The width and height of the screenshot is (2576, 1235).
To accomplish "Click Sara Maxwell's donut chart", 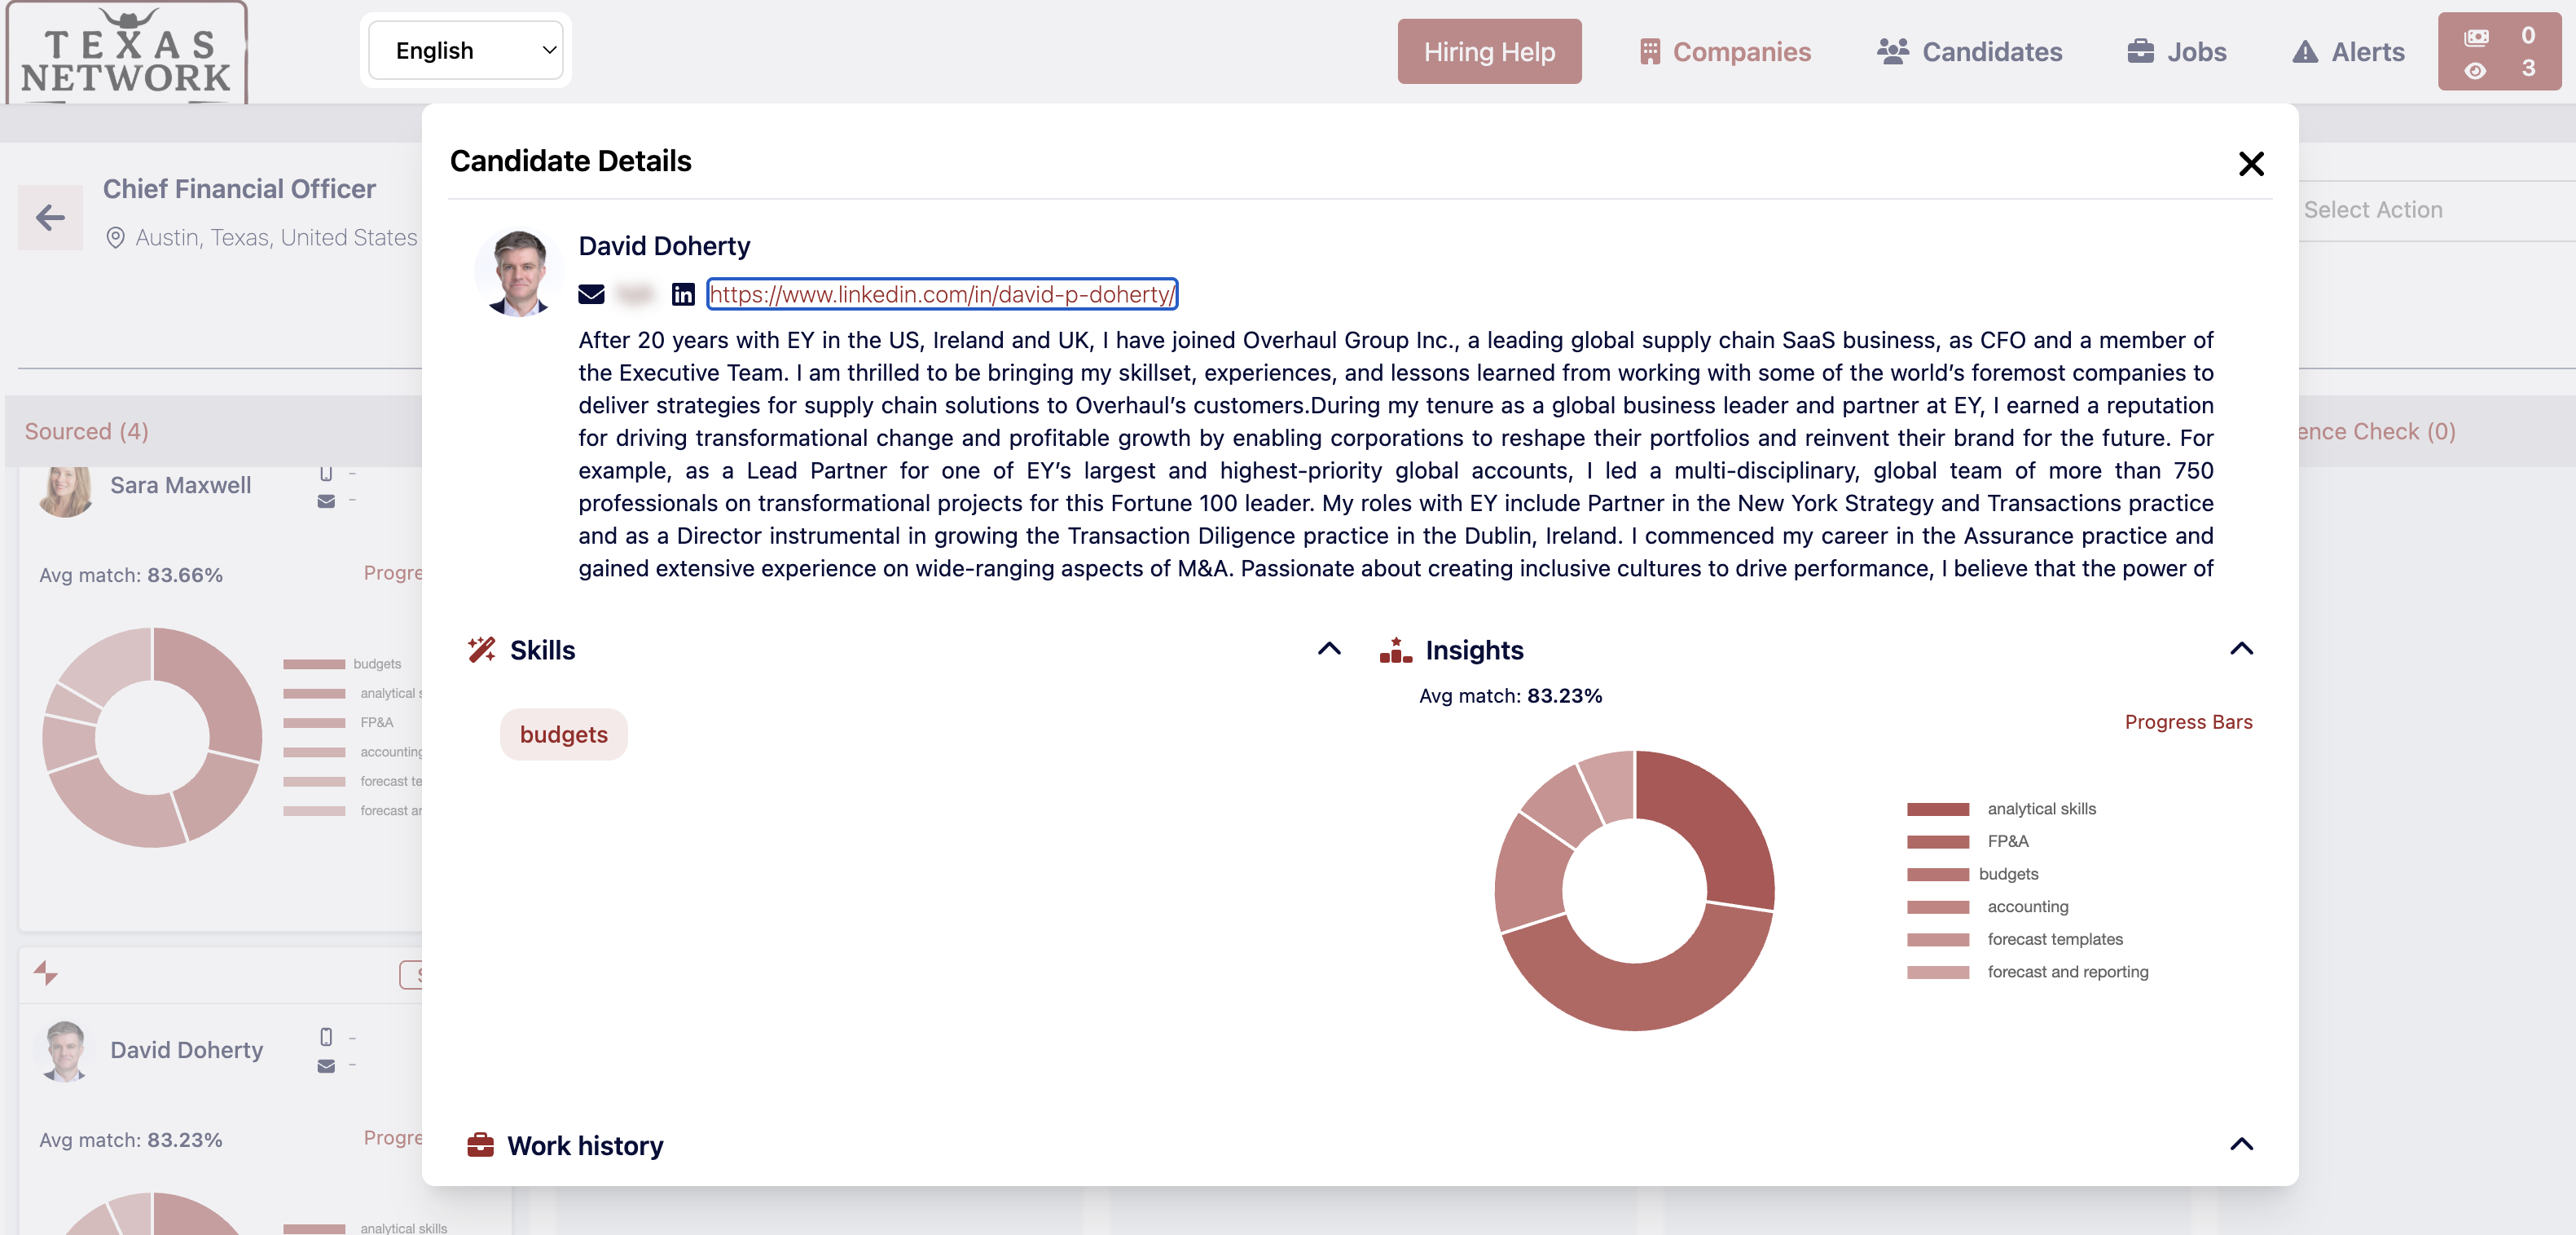I will click(x=152, y=737).
